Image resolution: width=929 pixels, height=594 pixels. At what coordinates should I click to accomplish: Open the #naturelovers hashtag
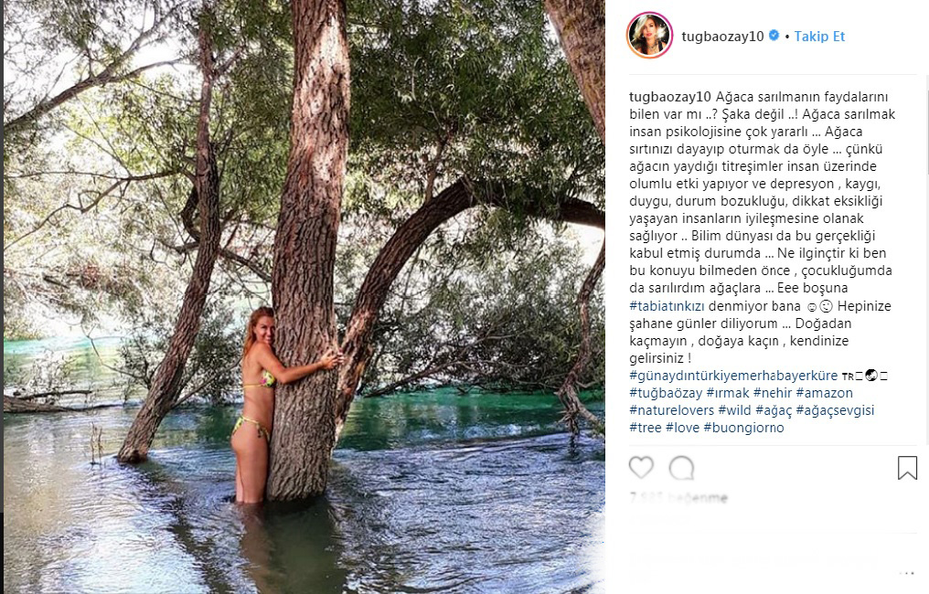click(x=672, y=409)
